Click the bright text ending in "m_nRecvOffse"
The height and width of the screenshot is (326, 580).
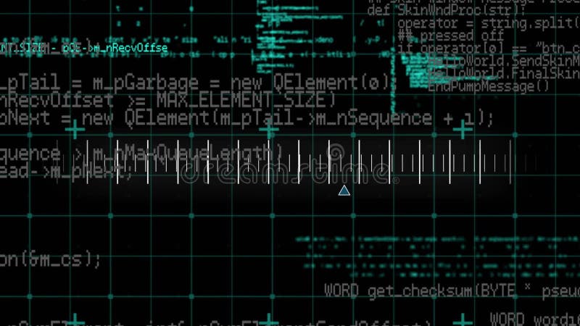pos(83,48)
